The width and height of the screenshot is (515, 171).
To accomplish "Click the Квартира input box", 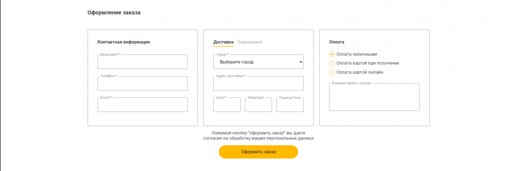I will pyautogui.click(x=258, y=105).
